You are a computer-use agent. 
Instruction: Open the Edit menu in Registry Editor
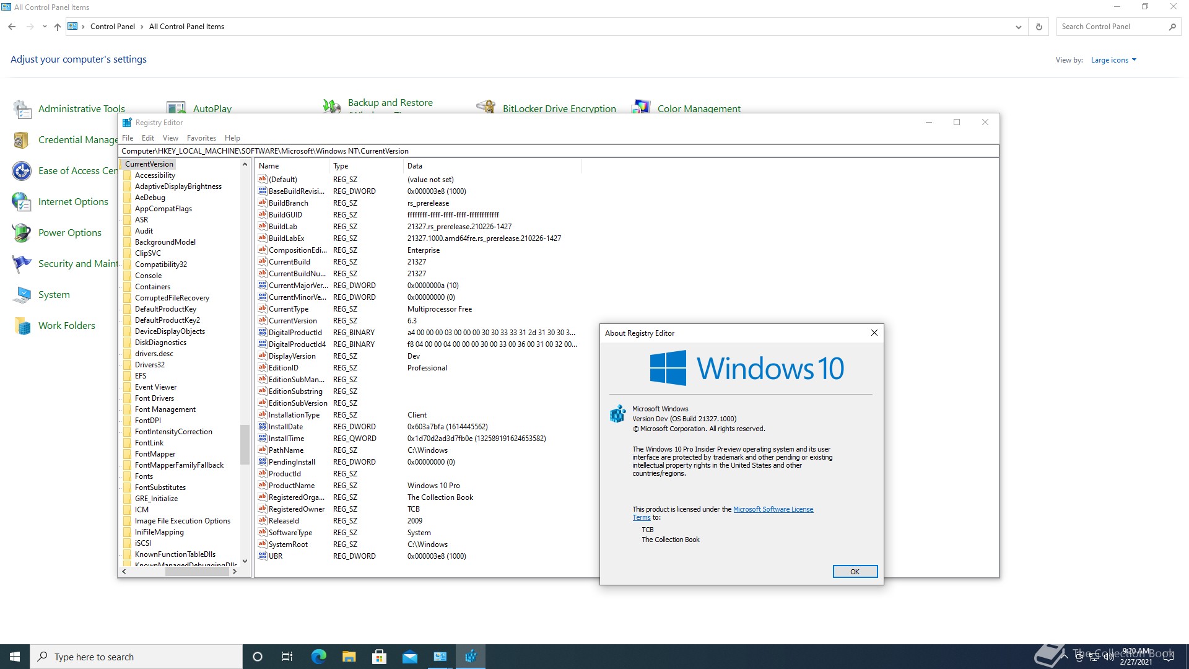[148, 138]
